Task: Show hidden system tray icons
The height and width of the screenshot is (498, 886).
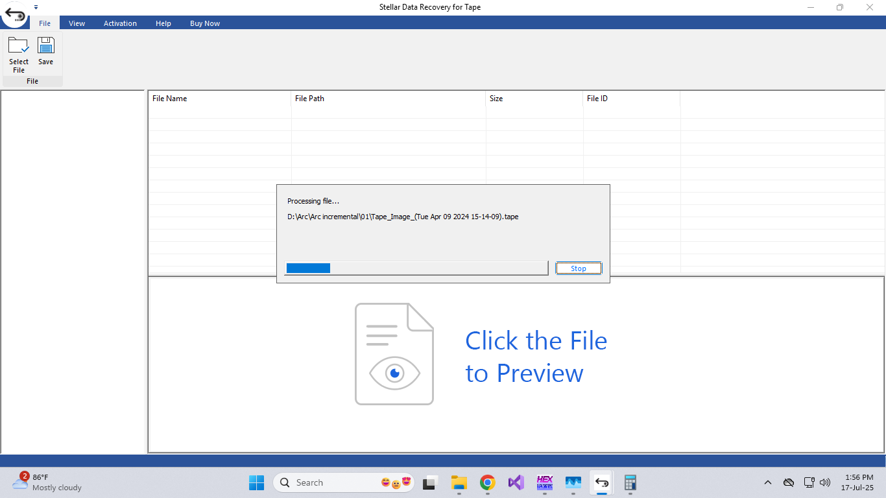Action: point(768,482)
